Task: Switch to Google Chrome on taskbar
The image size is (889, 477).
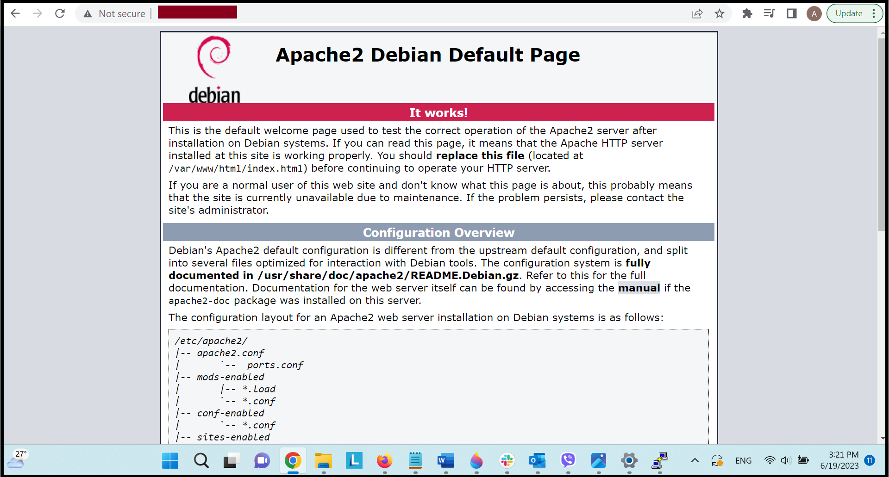Action: pos(293,460)
